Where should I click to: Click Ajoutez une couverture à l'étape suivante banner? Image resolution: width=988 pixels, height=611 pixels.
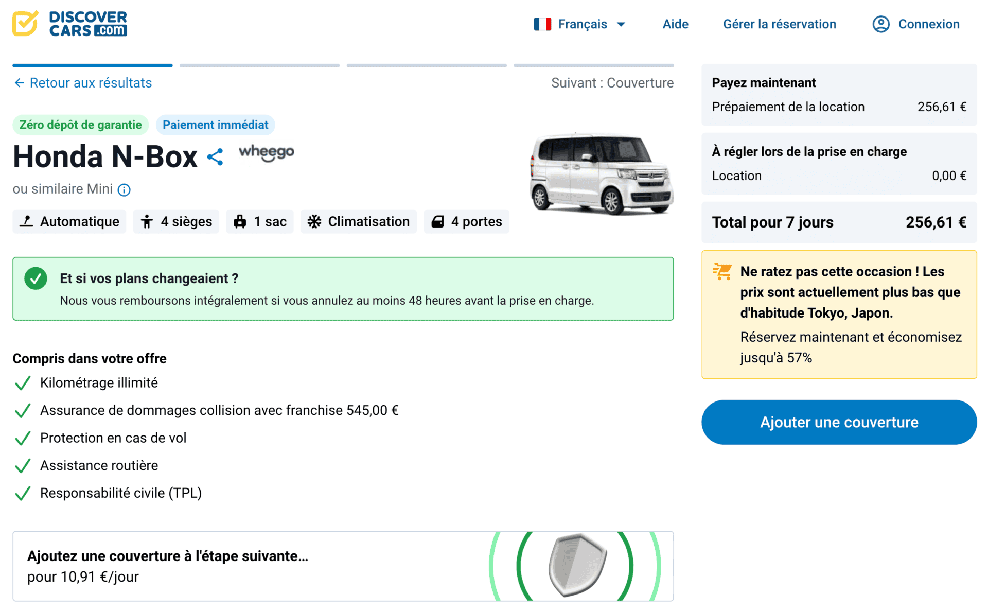[343, 566]
